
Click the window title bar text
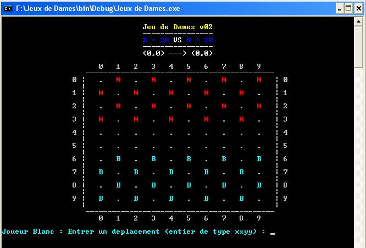[x=98, y=9]
